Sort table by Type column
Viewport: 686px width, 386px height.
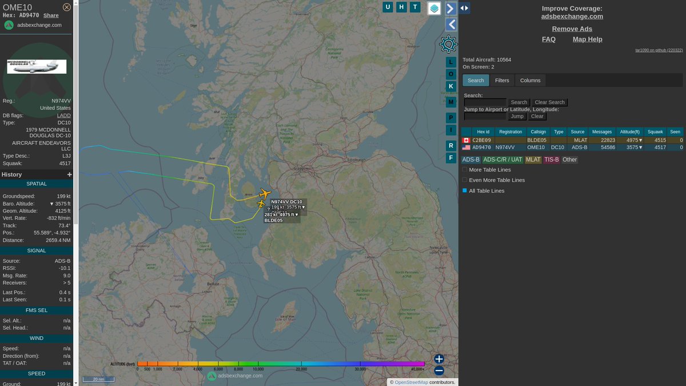[559, 132]
